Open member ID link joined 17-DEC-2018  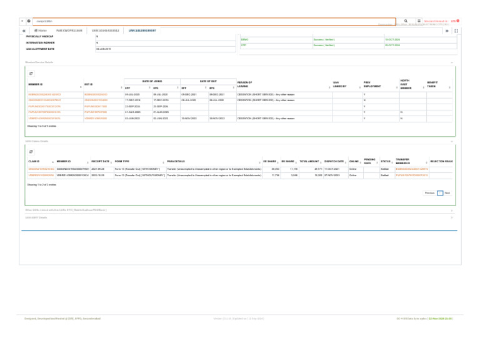coord(45,101)
